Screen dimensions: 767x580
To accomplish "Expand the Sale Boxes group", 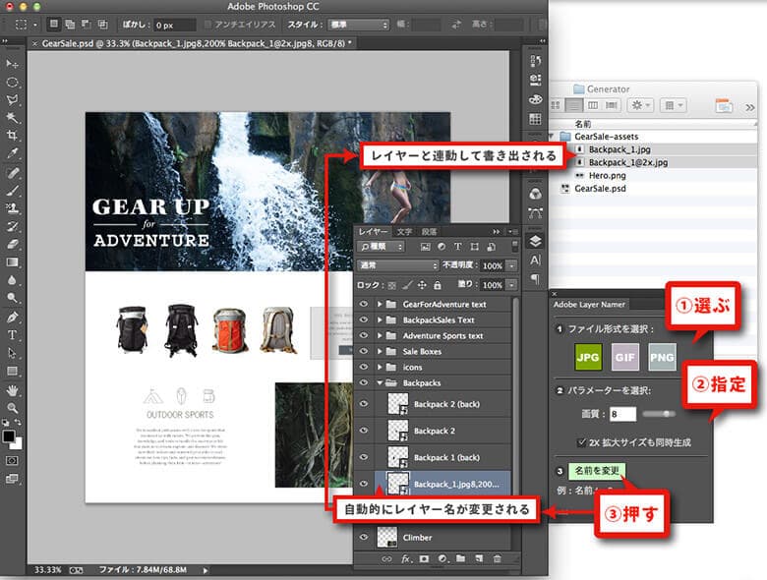I will [x=380, y=351].
